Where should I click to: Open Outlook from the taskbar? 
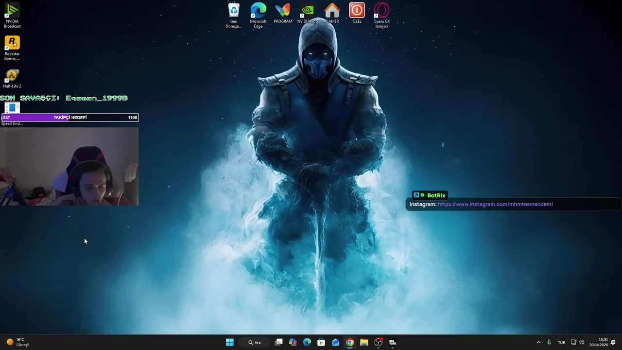(x=335, y=342)
